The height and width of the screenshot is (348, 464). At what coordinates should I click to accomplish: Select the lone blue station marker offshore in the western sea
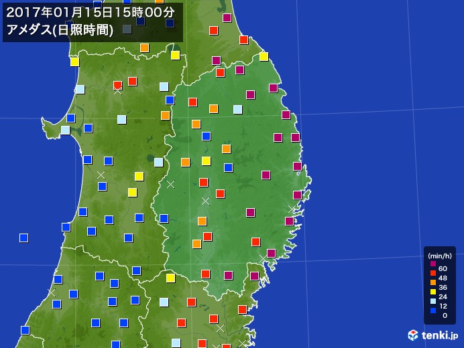click(x=23, y=238)
